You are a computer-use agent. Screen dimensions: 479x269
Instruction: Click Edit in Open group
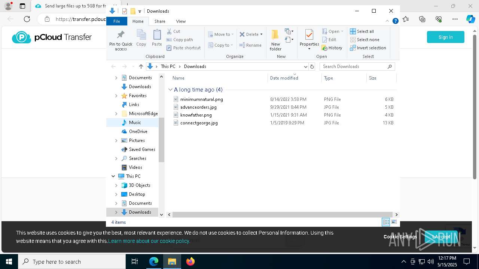[x=329, y=40]
